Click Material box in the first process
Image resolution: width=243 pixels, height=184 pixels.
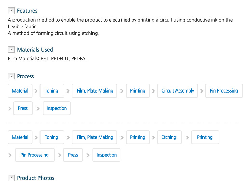20,91
